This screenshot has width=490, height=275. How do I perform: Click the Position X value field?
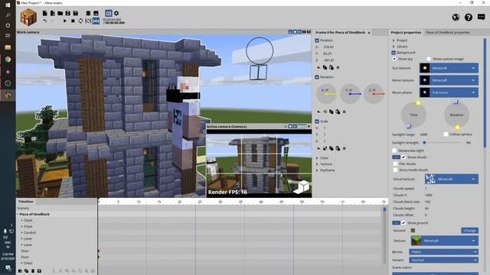click(328, 47)
